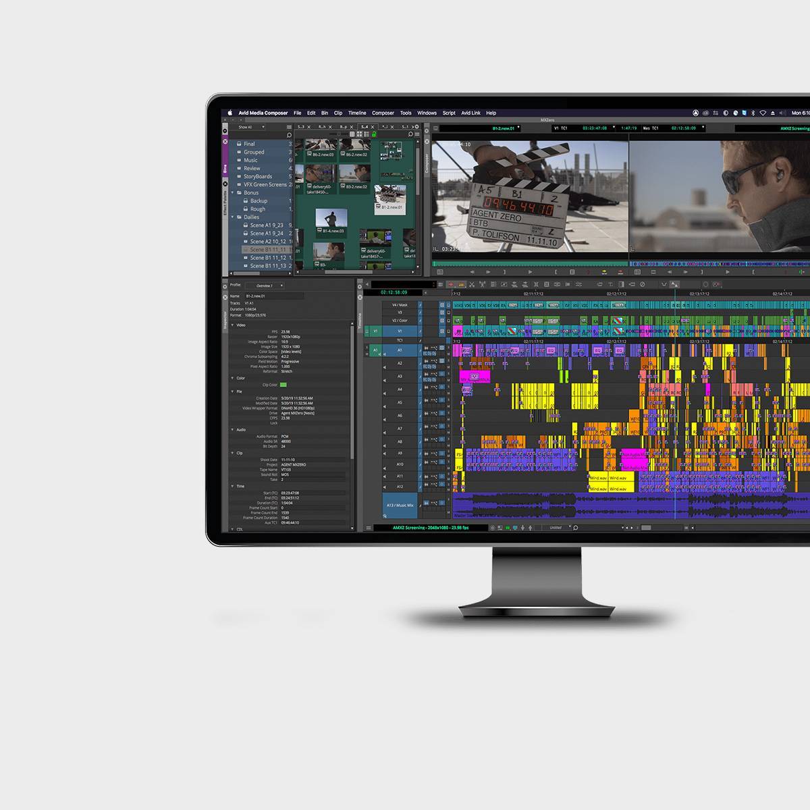
Task: Open the Timeline menu
Action: pyautogui.click(x=357, y=113)
